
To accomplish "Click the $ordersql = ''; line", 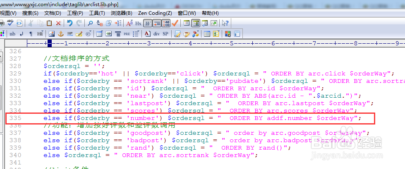I will [74, 66].
